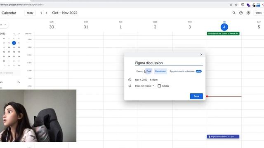Screen dimensions: 264x148
Task: Close the quick event dialog
Action: [201, 54]
